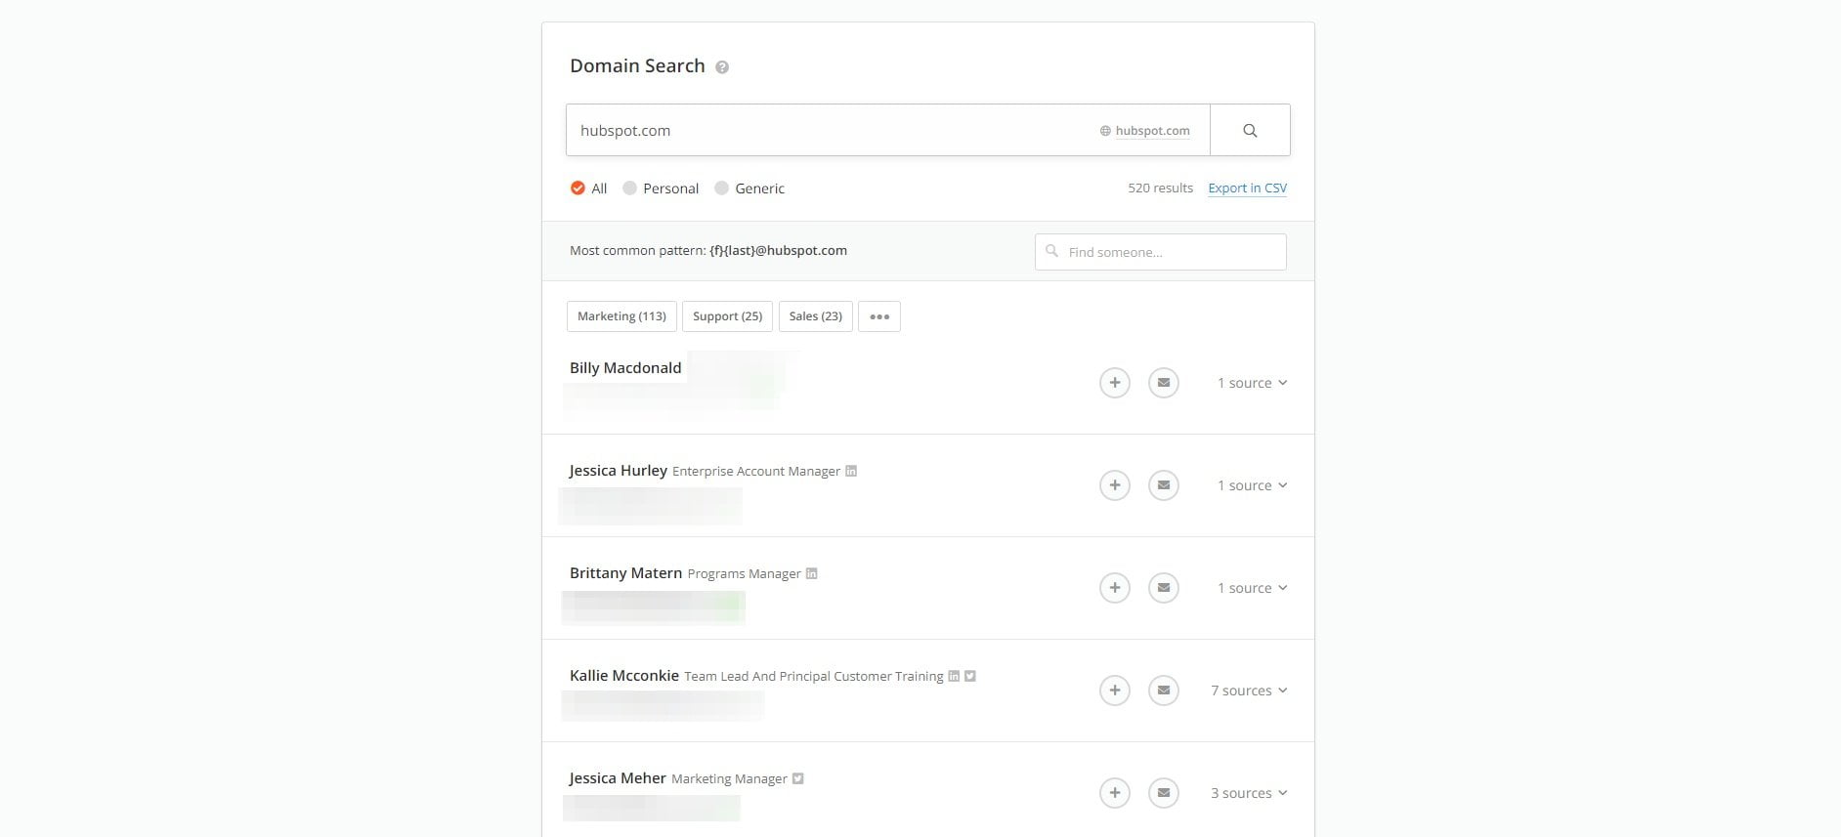Filter by Marketing (113) department
This screenshot has width=1841, height=837.
(621, 316)
